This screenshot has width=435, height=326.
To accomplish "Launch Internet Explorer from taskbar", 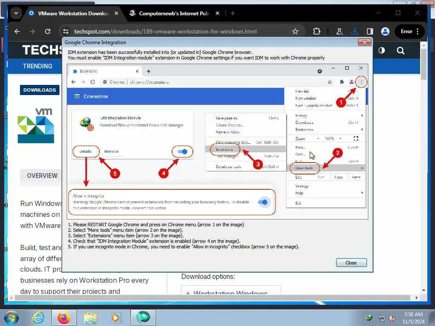I will coord(38,318).
